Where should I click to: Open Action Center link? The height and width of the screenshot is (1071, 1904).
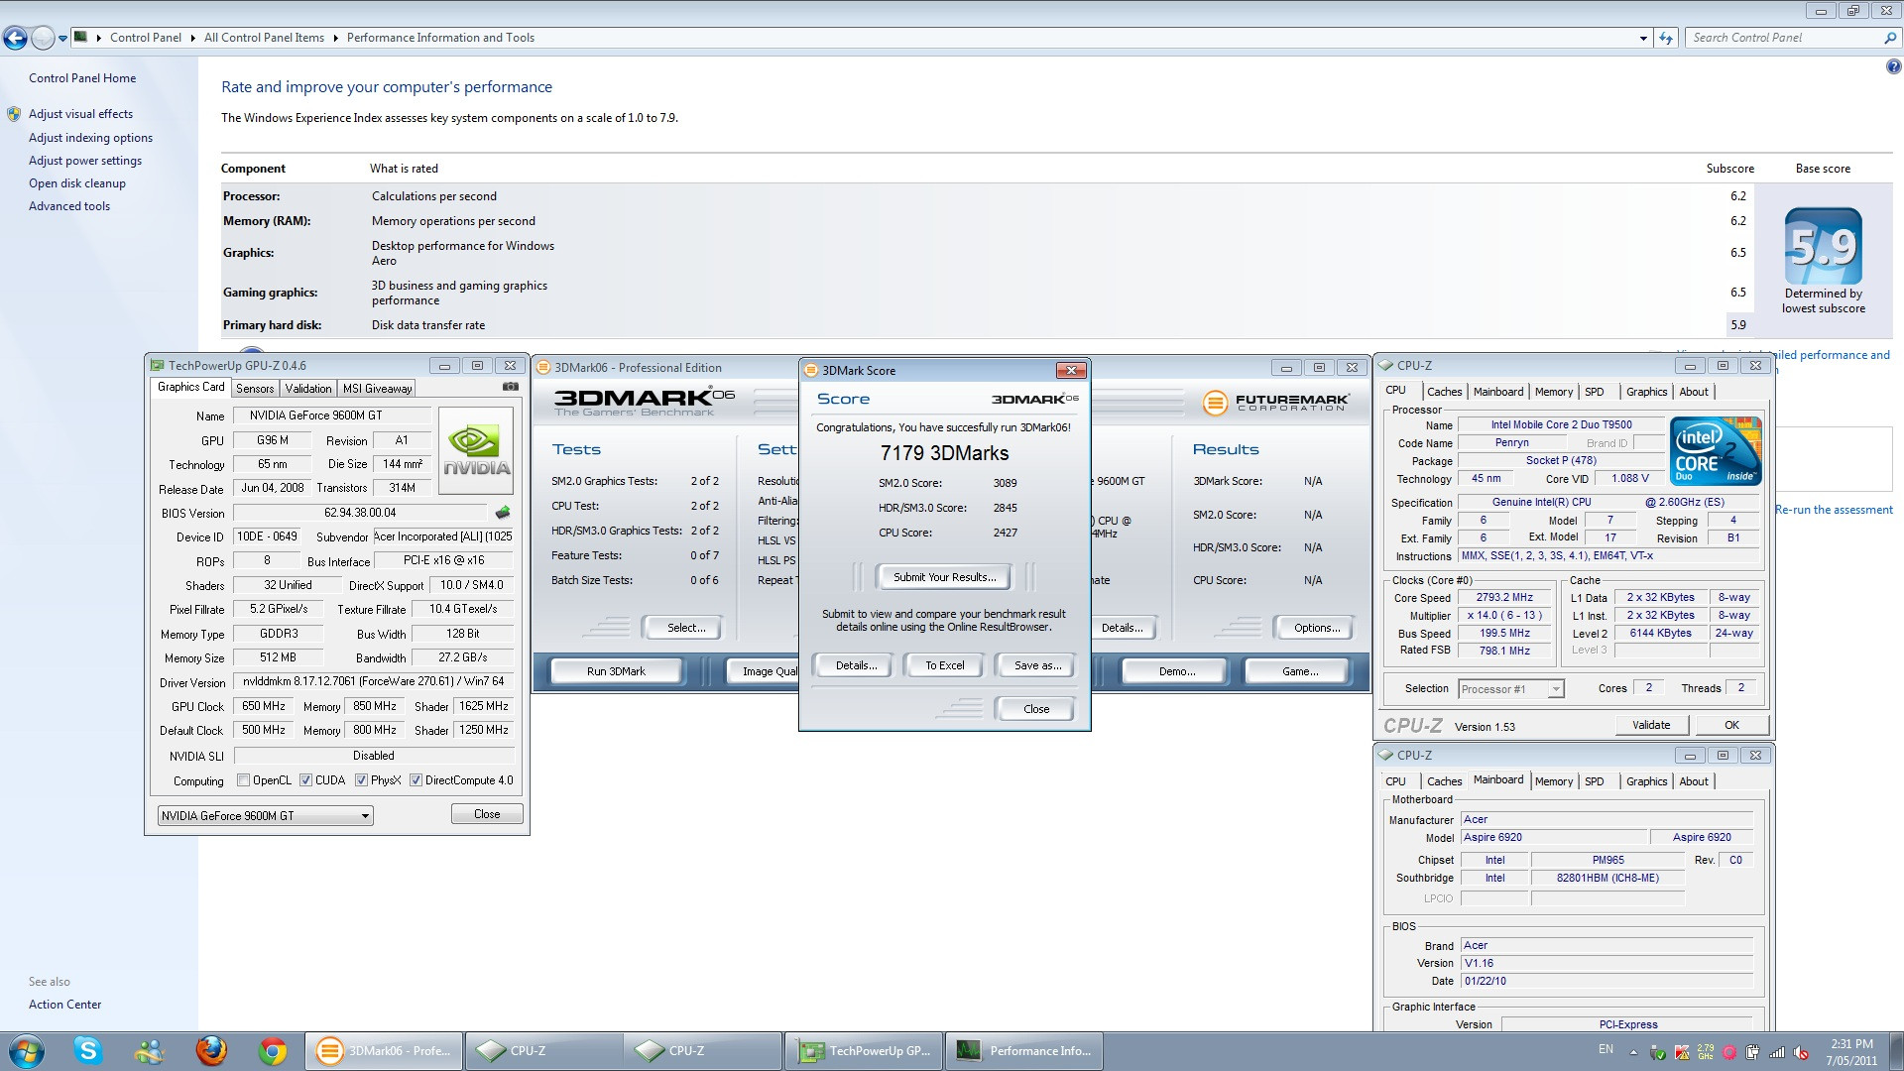click(64, 1005)
